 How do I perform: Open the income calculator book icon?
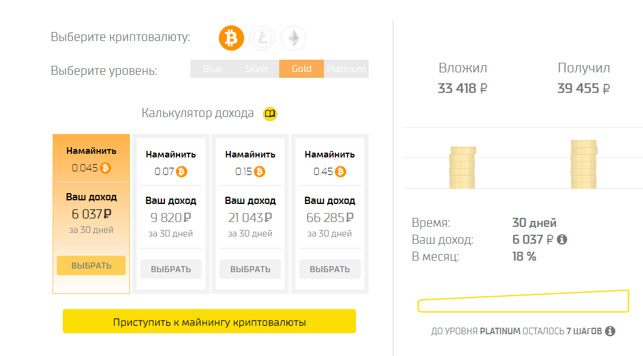pyautogui.click(x=270, y=113)
